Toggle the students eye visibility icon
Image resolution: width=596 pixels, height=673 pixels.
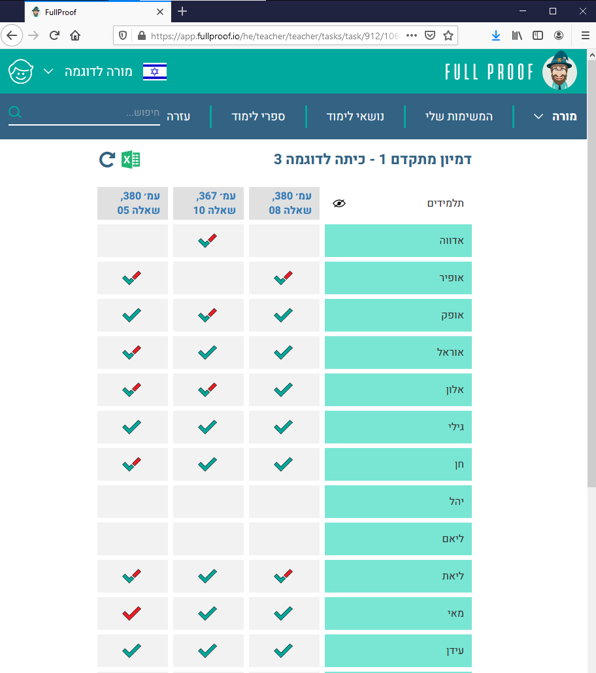[x=339, y=203]
